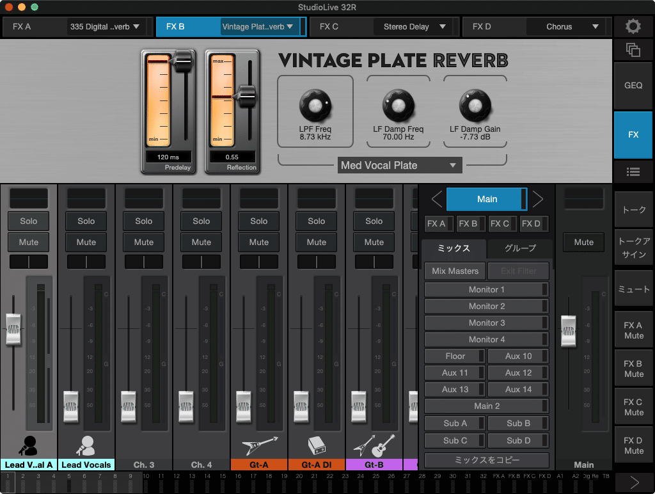Select the Floor mix
Screen dimensions: 655x494
pyautogui.click(x=455, y=356)
